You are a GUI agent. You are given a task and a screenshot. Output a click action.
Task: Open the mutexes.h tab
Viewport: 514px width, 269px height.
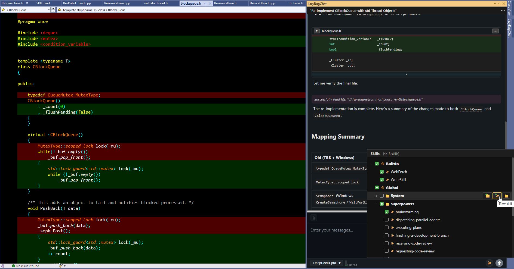296,3
